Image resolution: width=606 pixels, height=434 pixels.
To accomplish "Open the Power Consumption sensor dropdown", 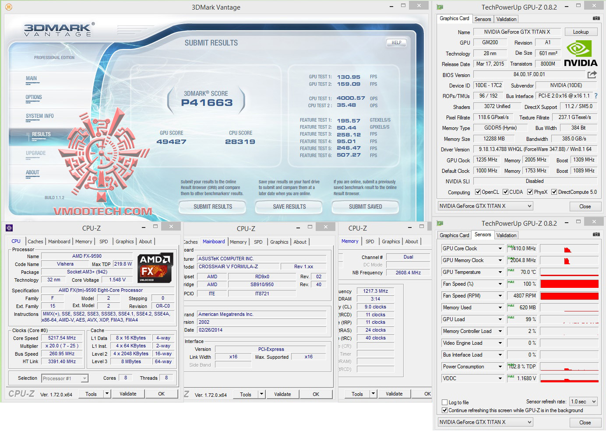I will (500, 367).
